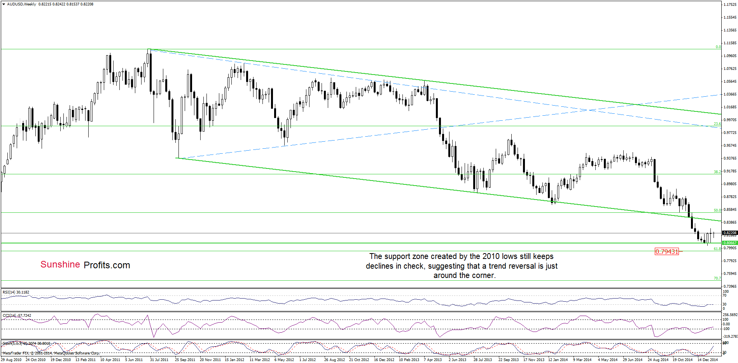Screen dimensions: 738x363
Task: Select the black 0.82208 current price tag
Action: tap(730, 233)
